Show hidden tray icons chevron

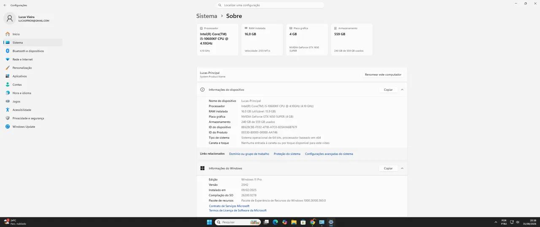tap(496, 222)
